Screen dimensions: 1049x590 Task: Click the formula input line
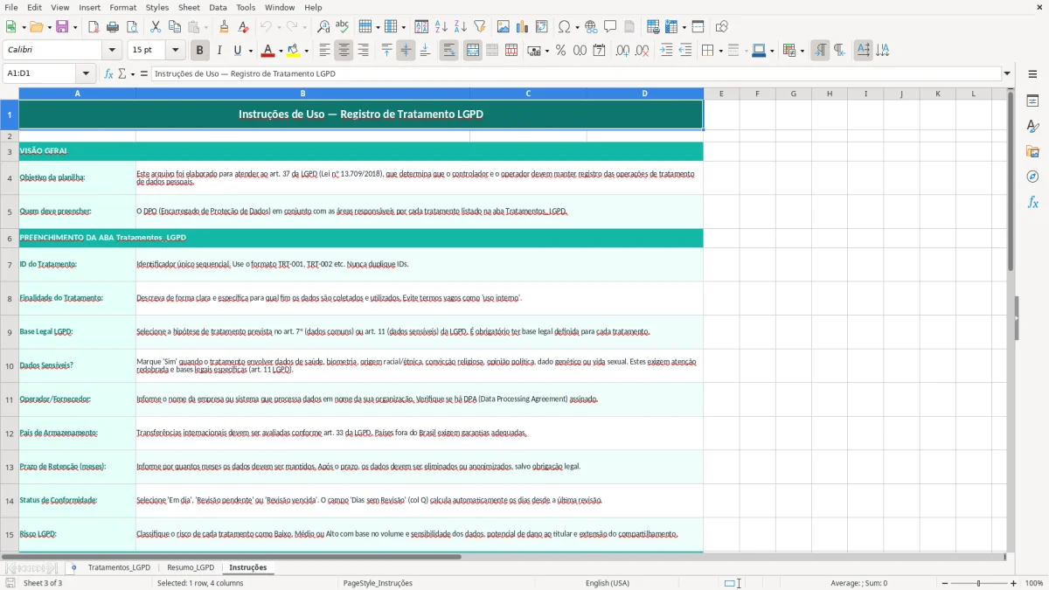pyautogui.click(x=576, y=73)
